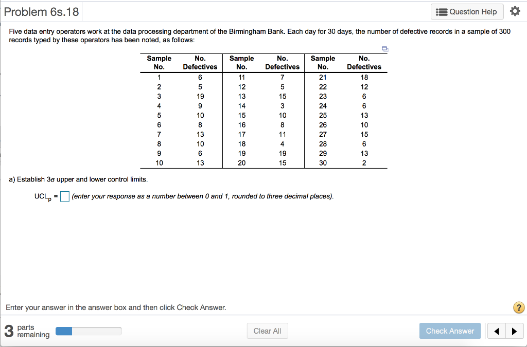
Task: Click the list icon in Question Help
Action: tap(442, 12)
